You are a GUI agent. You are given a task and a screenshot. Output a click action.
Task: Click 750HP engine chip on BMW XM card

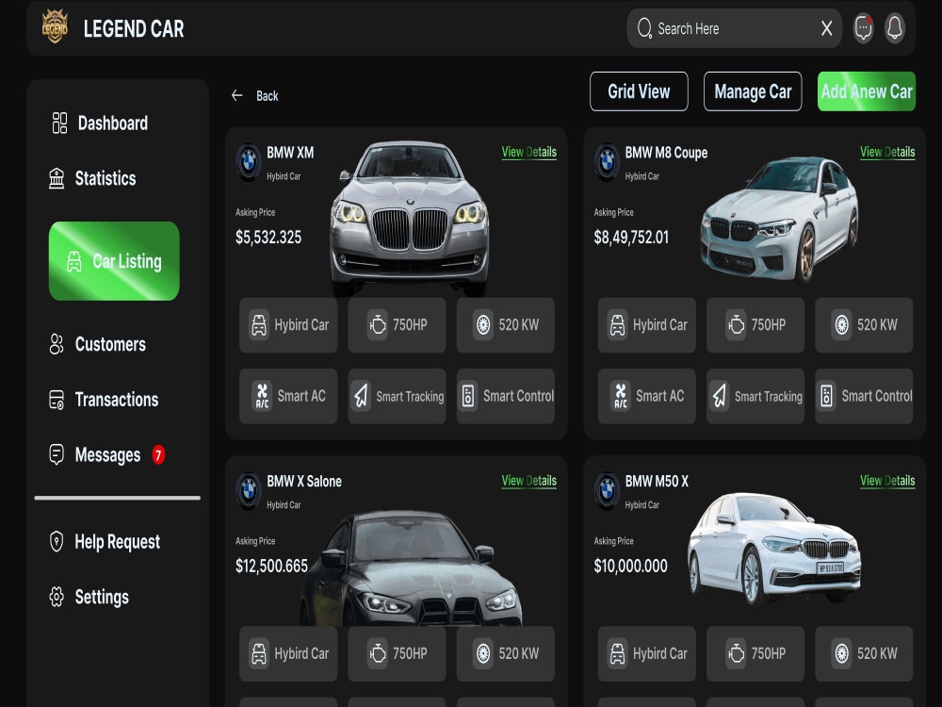coord(398,325)
